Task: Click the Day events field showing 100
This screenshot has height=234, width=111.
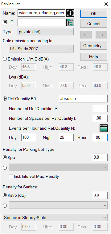Action: pos(29,137)
